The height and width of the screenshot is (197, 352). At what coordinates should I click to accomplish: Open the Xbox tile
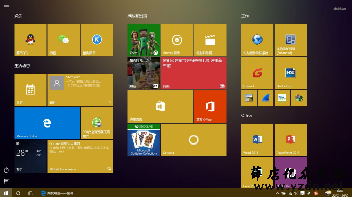(144, 40)
